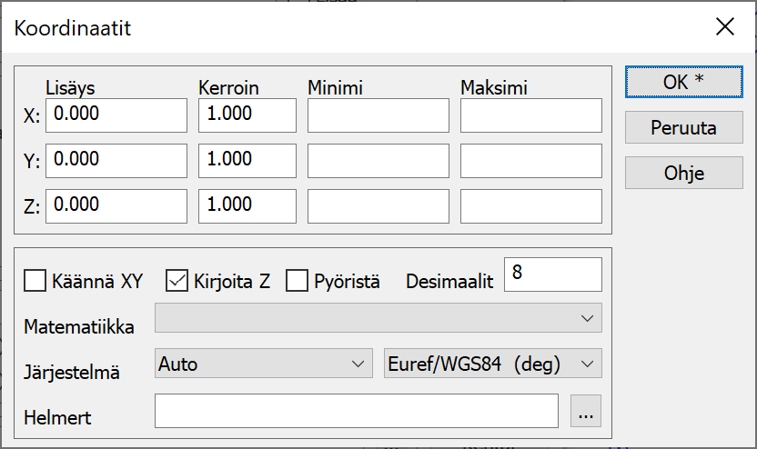Open the Matematiikka dropdown

[378, 318]
